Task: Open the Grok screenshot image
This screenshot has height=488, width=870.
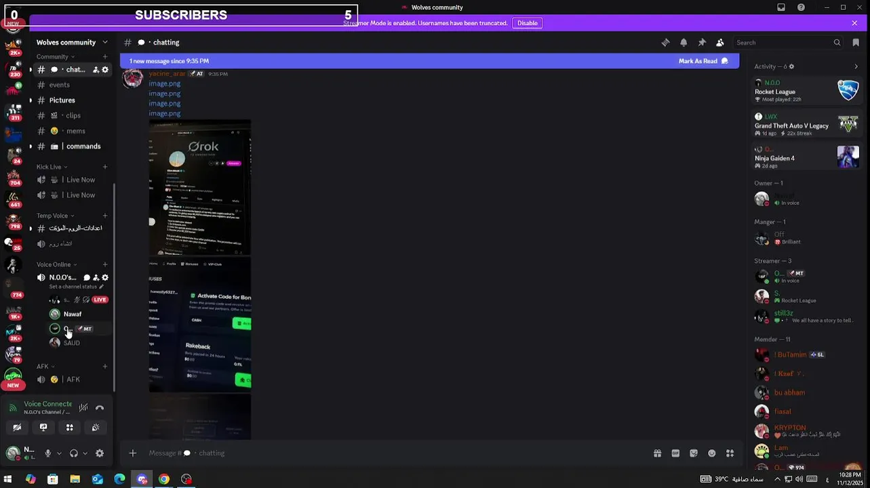Action: coord(200,187)
